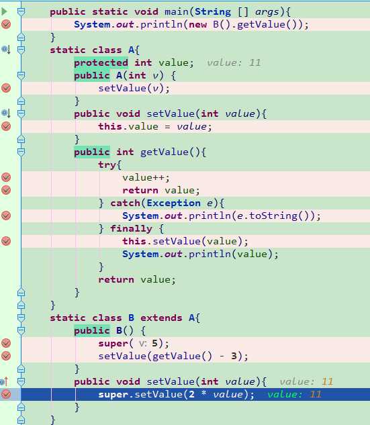Toggle breakpoint on super(v: 5) line
Image resolution: width=370 pixels, height=425 pixels.
tap(6, 343)
